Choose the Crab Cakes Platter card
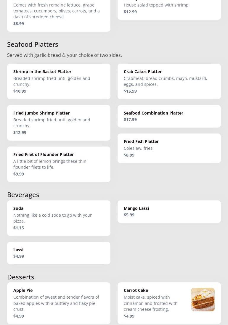 pos(169,81)
